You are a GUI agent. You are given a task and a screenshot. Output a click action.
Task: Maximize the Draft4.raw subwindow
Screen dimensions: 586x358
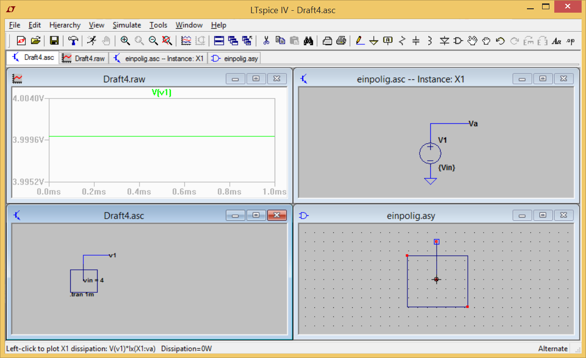256,78
